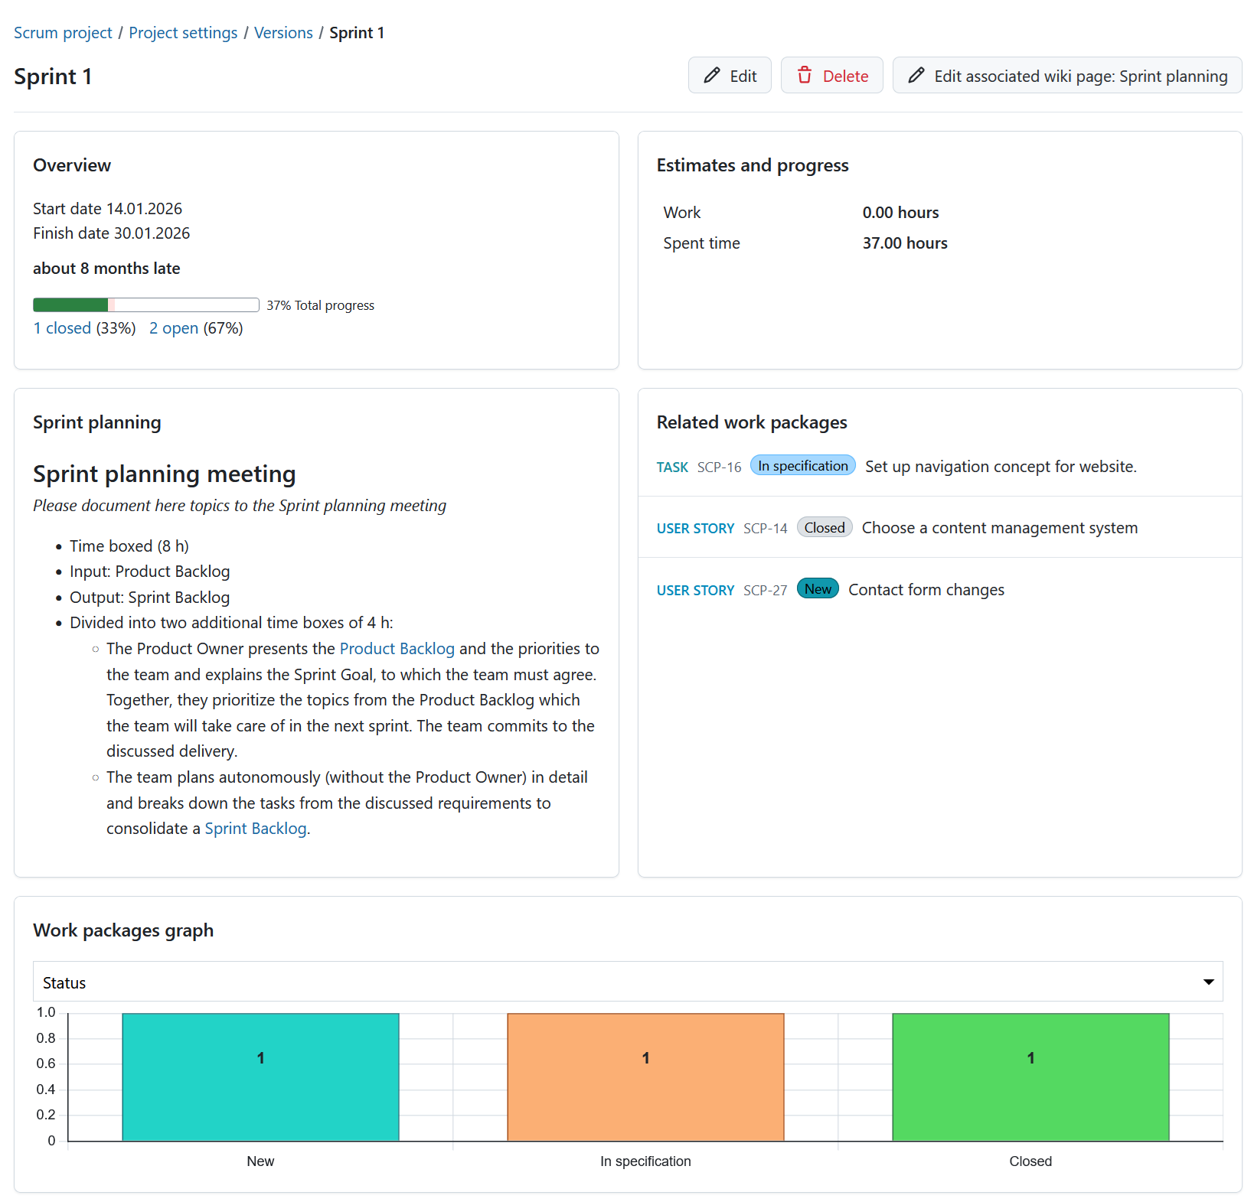Click the 'Sprint planning meeting' heading
Viewport: 1254px width, 1202px height.
tap(165, 474)
